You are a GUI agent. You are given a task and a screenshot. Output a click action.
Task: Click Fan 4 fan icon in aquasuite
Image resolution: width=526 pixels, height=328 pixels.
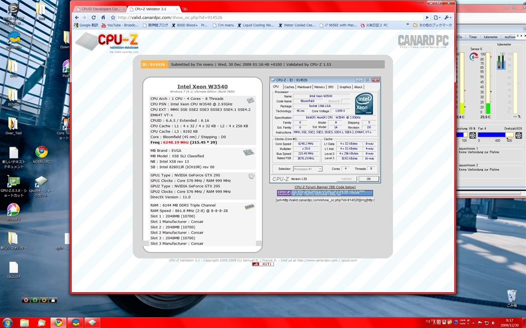coord(519,135)
